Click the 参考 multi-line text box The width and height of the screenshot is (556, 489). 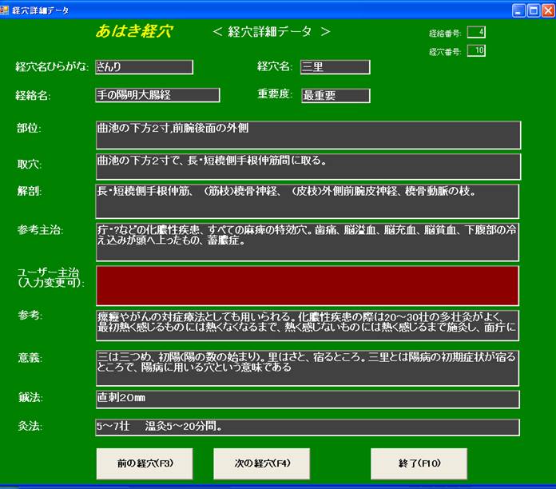(x=307, y=326)
